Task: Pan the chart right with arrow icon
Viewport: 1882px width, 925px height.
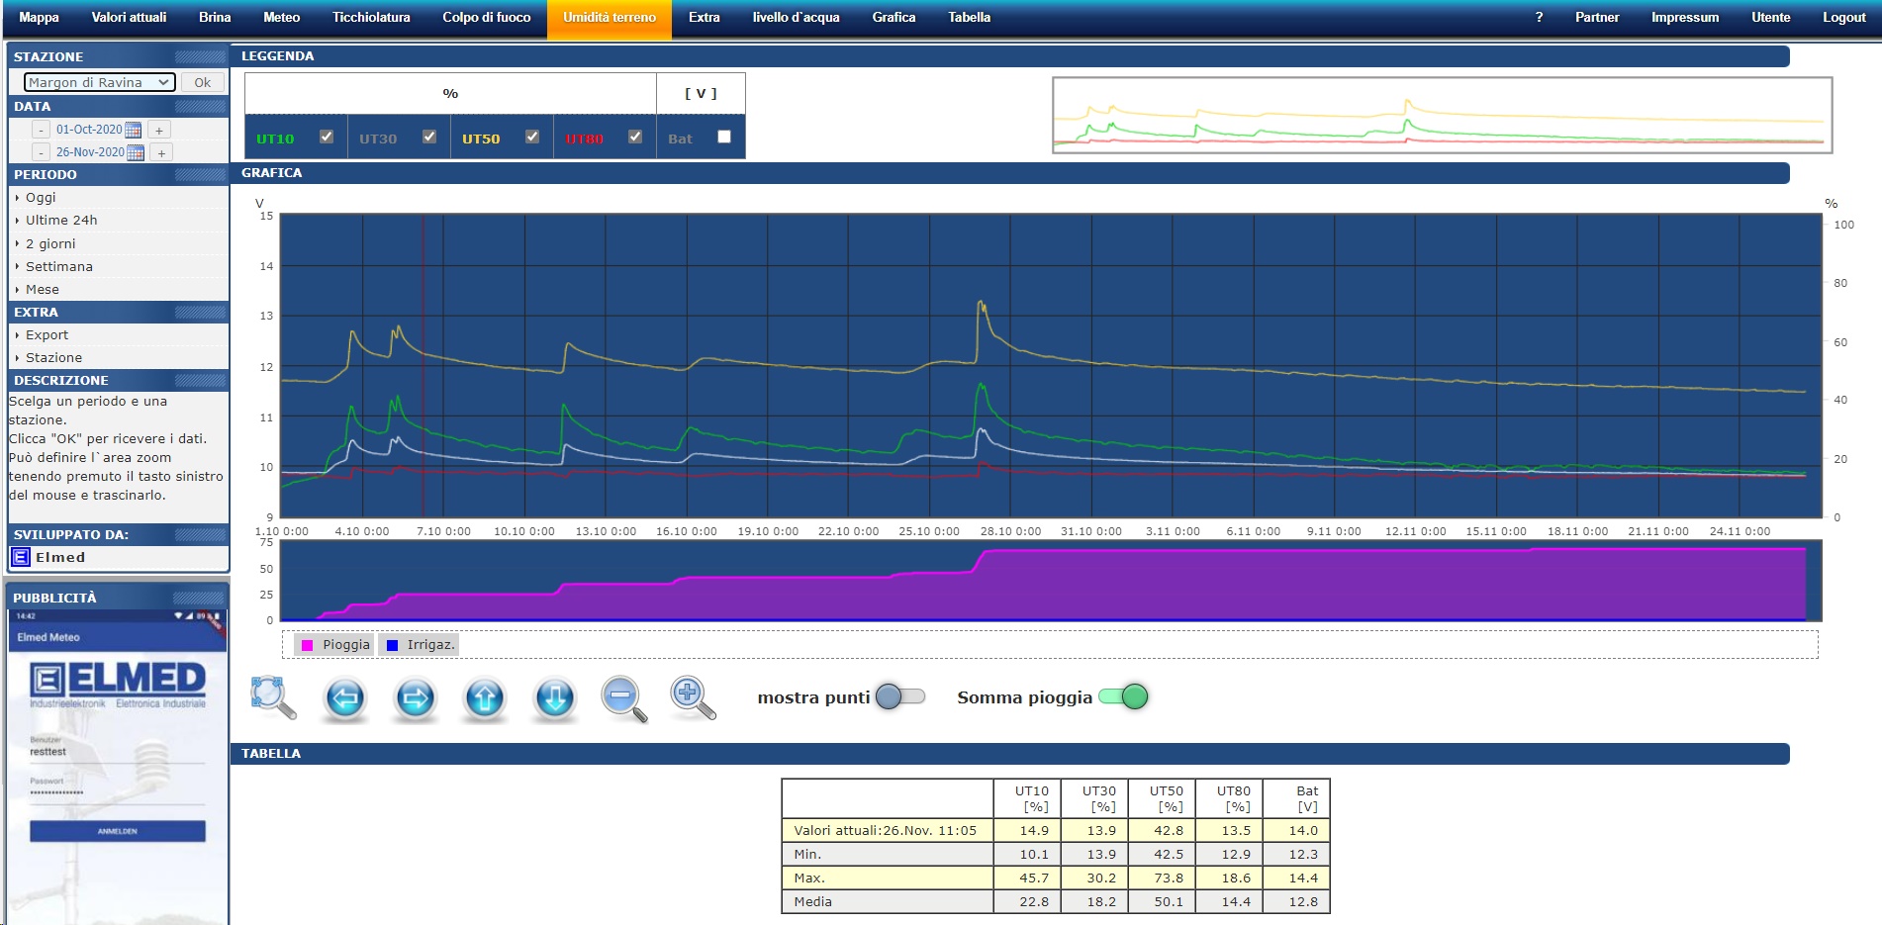Action: tap(415, 698)
